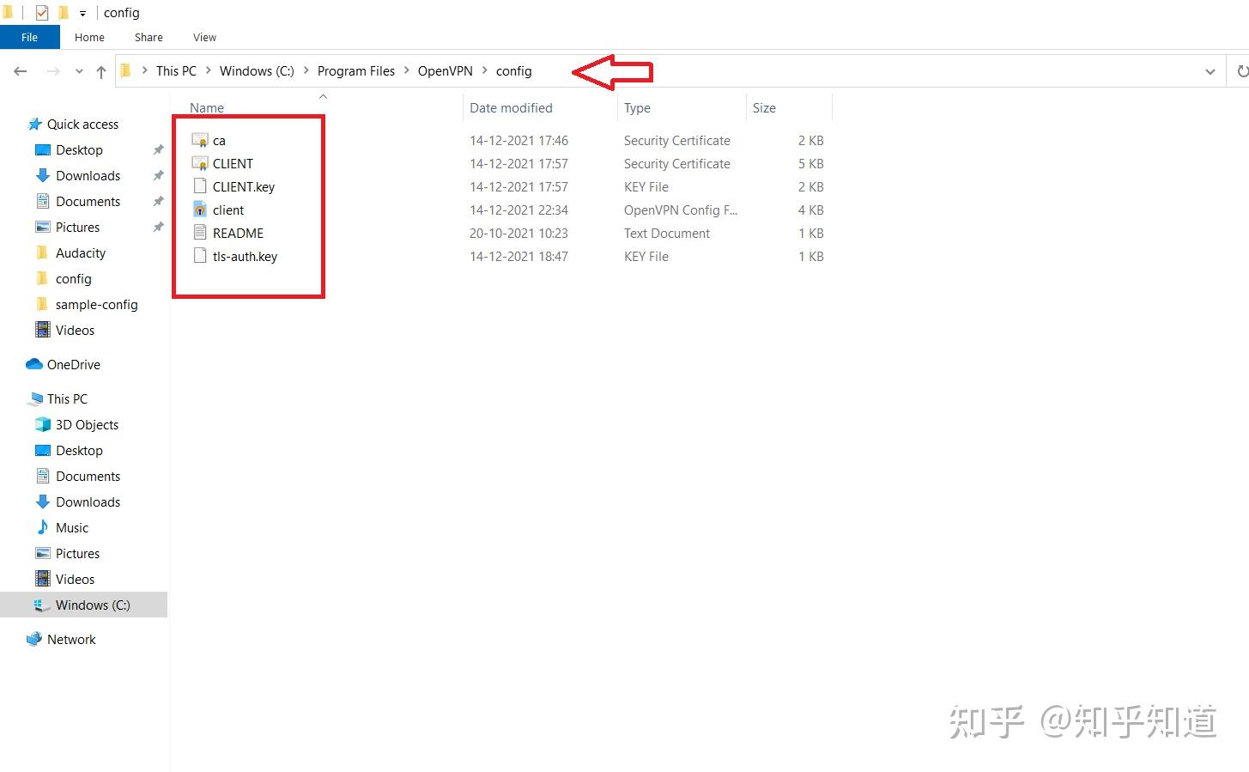Open the quick access toolbar customization menu

[82, 12]
